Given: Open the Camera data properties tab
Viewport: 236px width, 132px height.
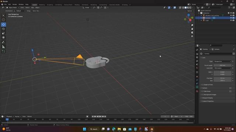Looking at the screenshot, I should pyautogui.click(x=197, y=87).
